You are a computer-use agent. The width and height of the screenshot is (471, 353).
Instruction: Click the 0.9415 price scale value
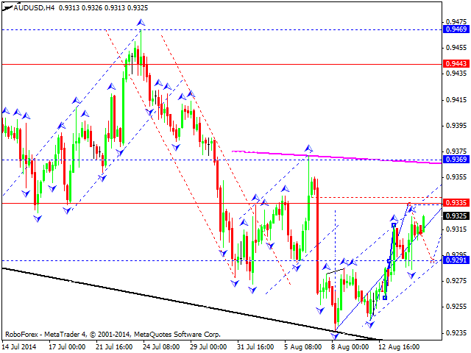point(456,100)
